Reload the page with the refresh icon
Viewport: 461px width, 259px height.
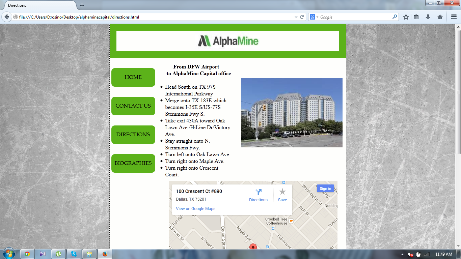click(x=302, y=17)
